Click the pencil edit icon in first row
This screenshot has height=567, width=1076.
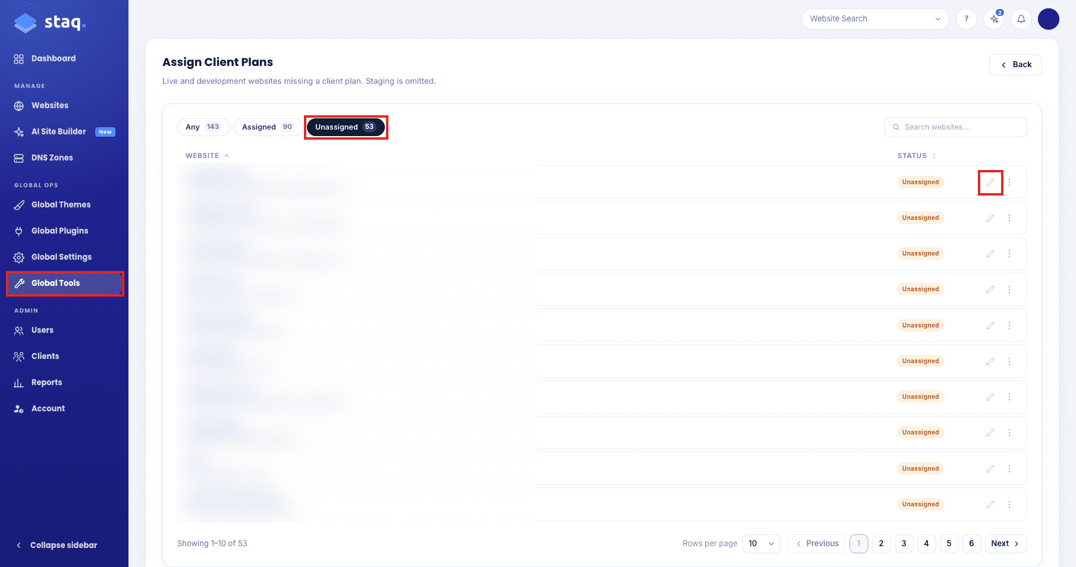point(990,182)
